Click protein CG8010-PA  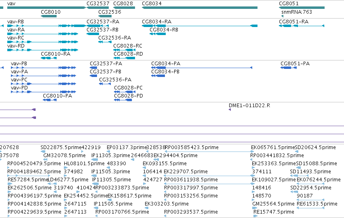[x=57, y=96]
